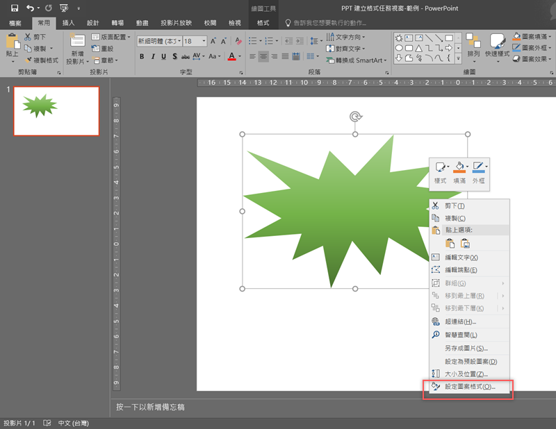The height and width of the screenshot is (429, 556).
Task: Open the font name dropdown
Action: [x=178, y=41]
